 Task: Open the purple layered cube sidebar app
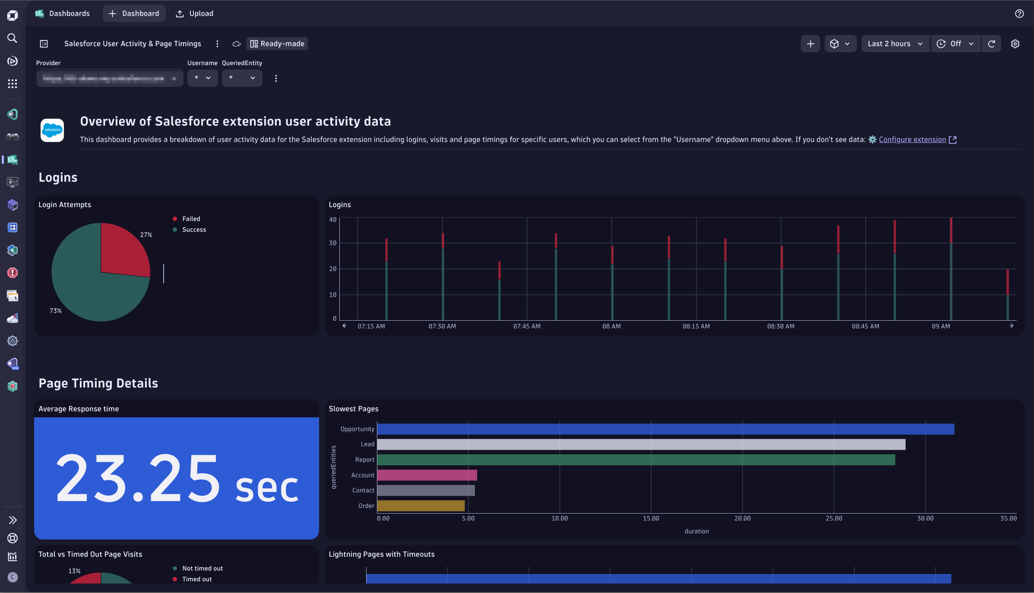pyautogui.click(x=13, y=205)
